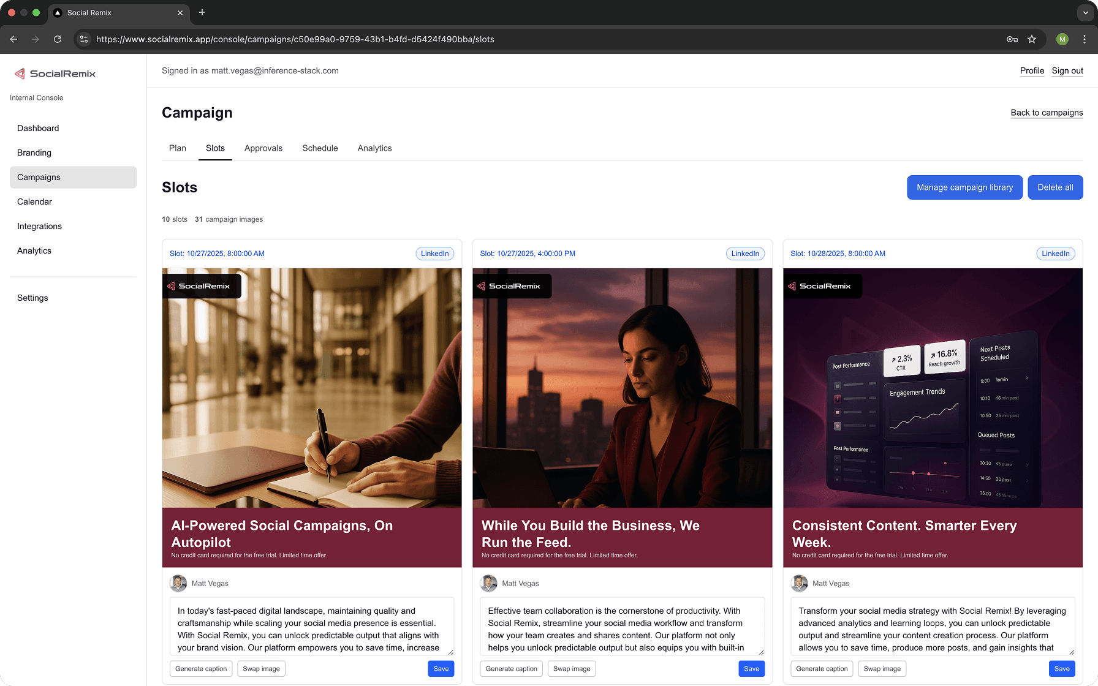Reload the page with the refresh icon
Viewport: 1098px width, 686px height.
(x=58, y=39)
